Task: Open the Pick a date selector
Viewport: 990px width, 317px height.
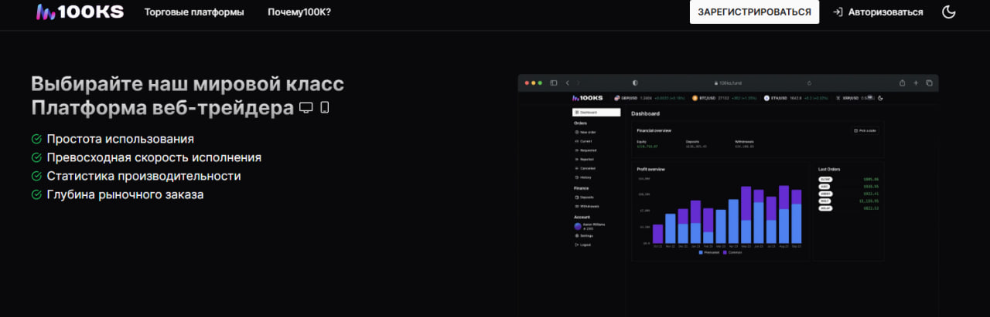Action: [x=865, y=130]
